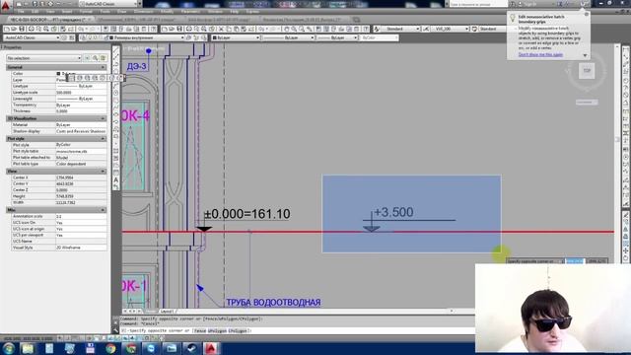Open the layer control dropdown

click(x=147, y=37)
